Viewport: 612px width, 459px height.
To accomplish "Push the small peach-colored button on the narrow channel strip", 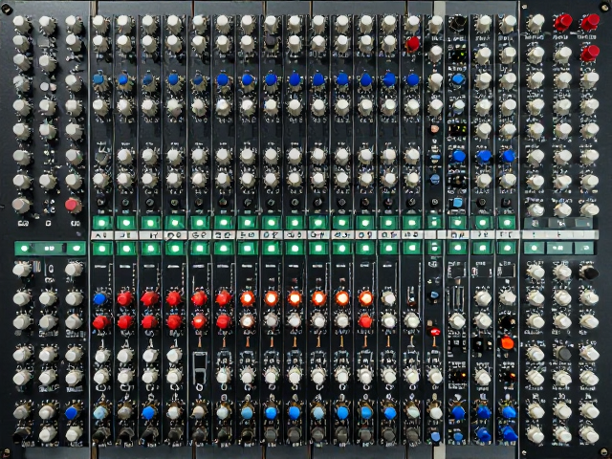I will coord(434,129).
